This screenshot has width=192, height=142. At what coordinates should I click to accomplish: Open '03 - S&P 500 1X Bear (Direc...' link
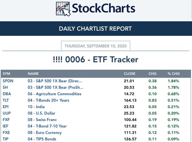55,81
